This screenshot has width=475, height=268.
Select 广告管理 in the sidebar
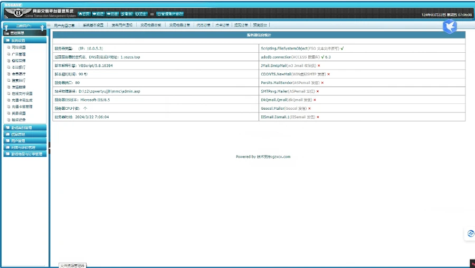(x=18, y=54)
